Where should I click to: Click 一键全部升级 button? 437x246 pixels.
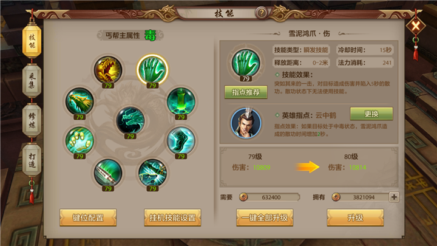(265, 217)
